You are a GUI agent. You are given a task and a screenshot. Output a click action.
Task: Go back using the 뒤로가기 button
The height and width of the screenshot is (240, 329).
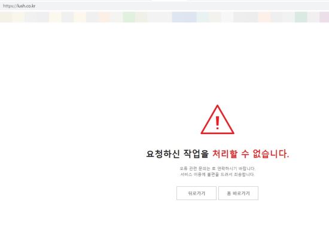196,193
